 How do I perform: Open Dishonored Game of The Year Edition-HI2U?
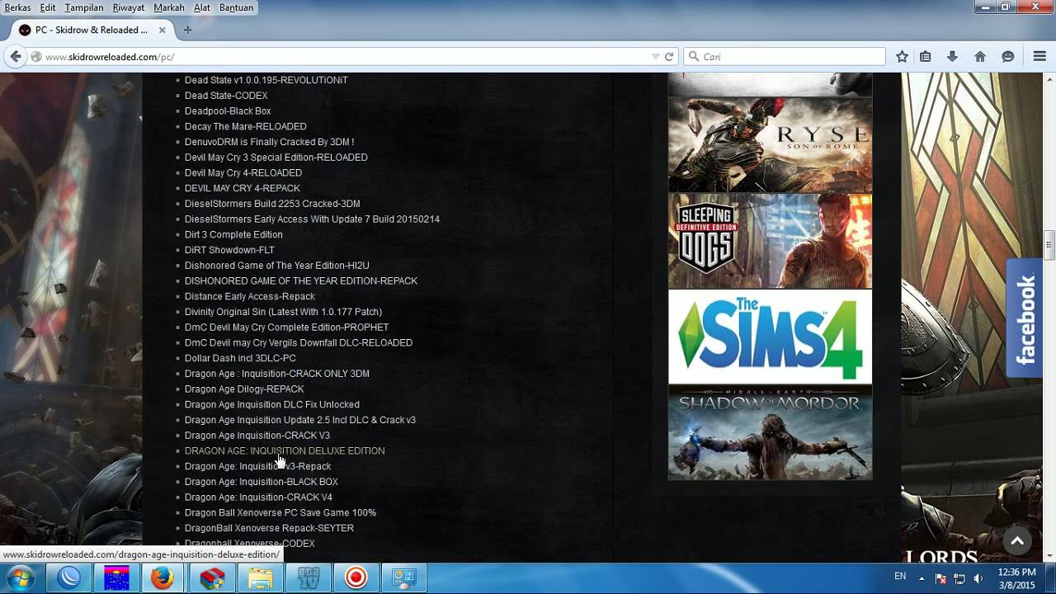[277, 266]
